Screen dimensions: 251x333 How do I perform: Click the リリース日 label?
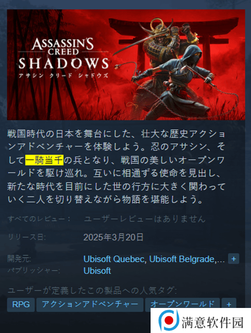pos(27,237)
